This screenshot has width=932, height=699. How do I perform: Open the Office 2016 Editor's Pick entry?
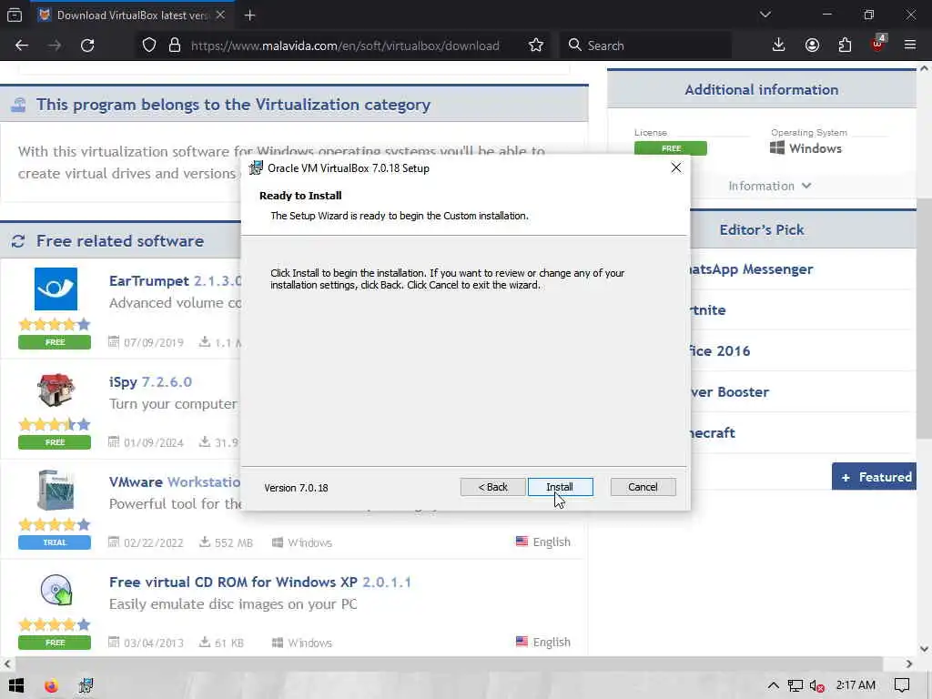tap(720, 350)
